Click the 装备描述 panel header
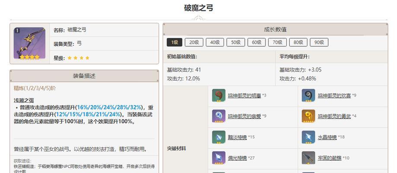 (x=84, y=76)
